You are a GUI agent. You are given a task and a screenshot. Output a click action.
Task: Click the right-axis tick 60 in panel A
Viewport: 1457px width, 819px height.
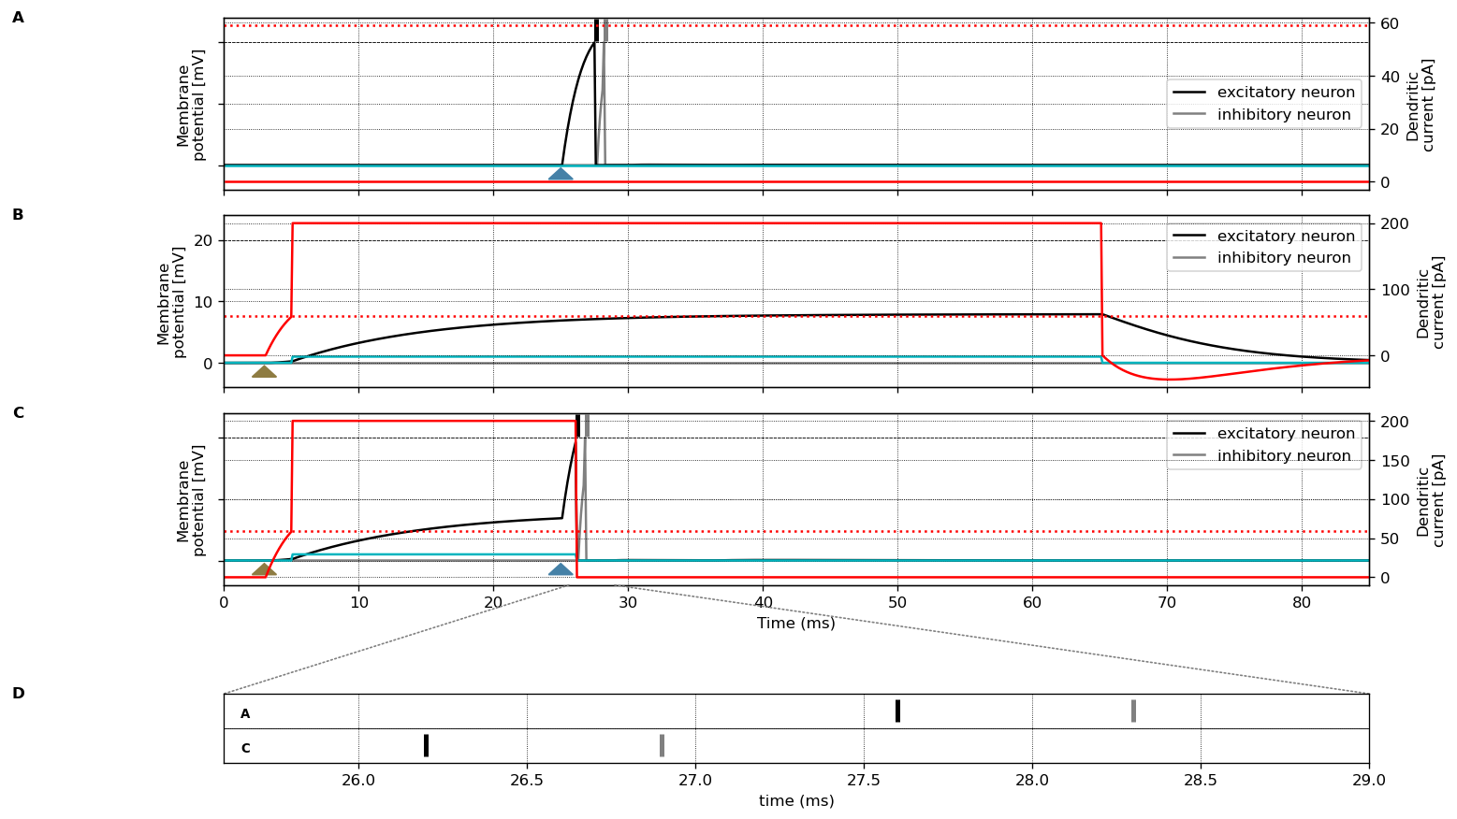[x=1389, y=23]
